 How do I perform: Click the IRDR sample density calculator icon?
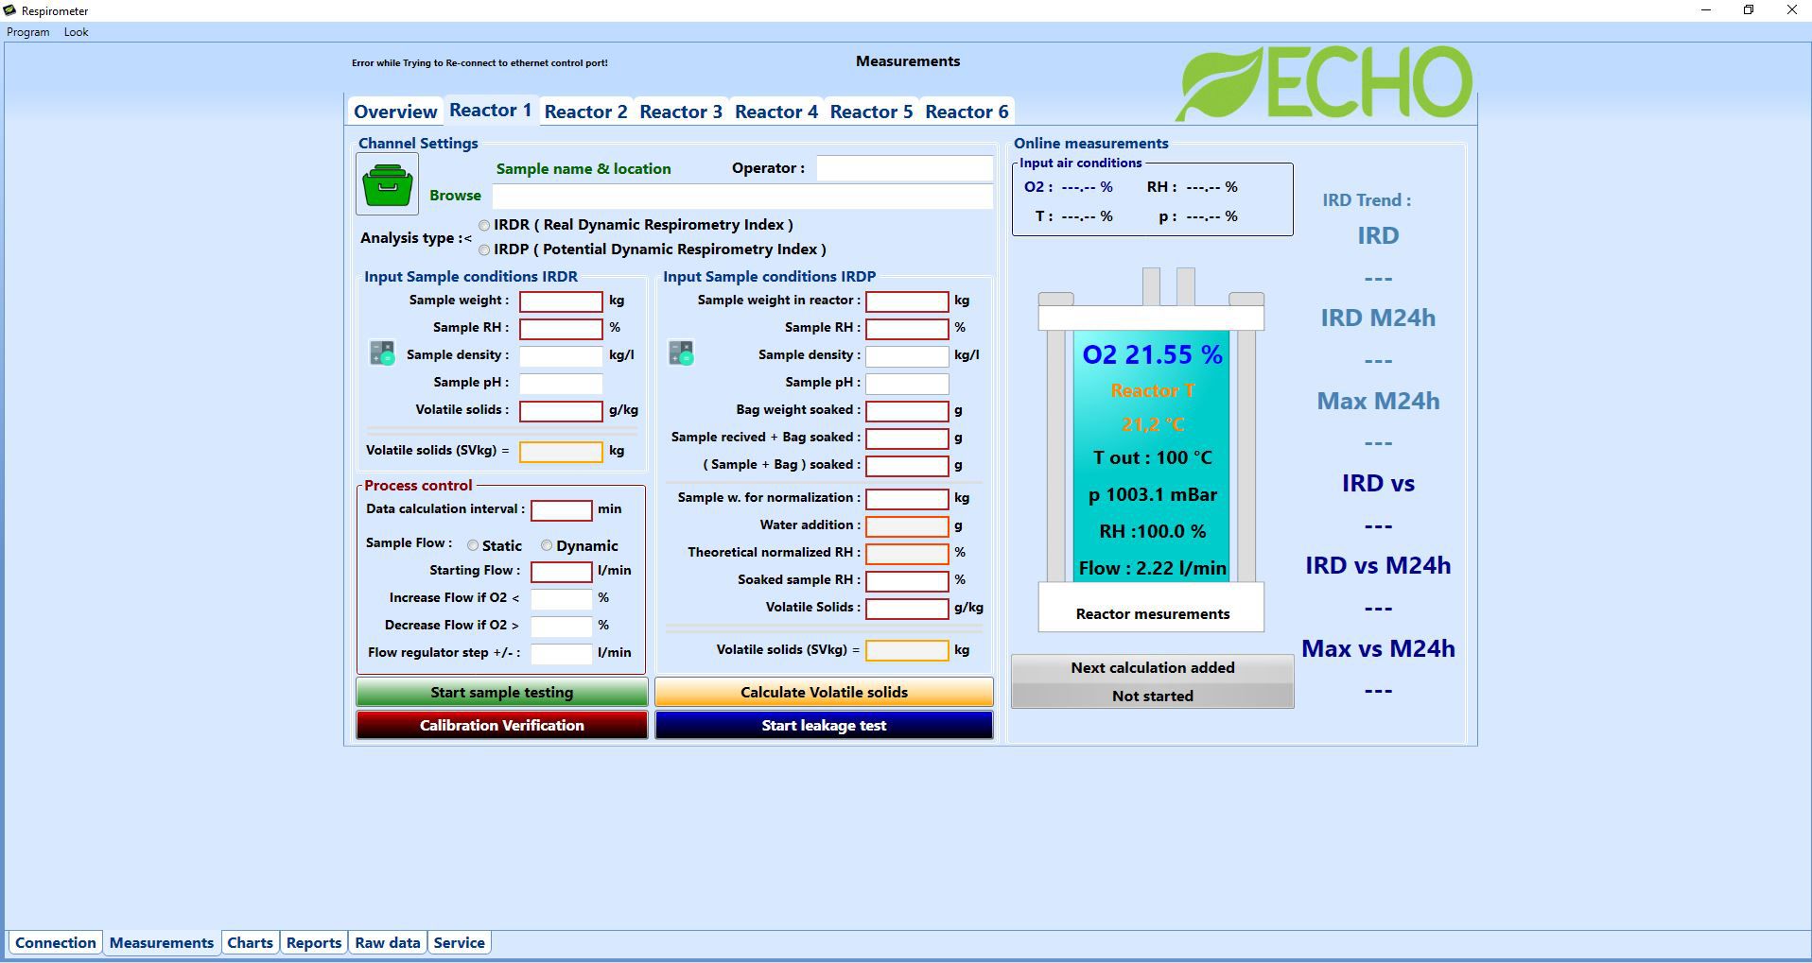382,353
